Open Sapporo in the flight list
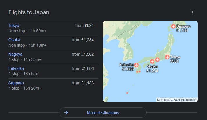207x120 pixels. tap(16, 83)
